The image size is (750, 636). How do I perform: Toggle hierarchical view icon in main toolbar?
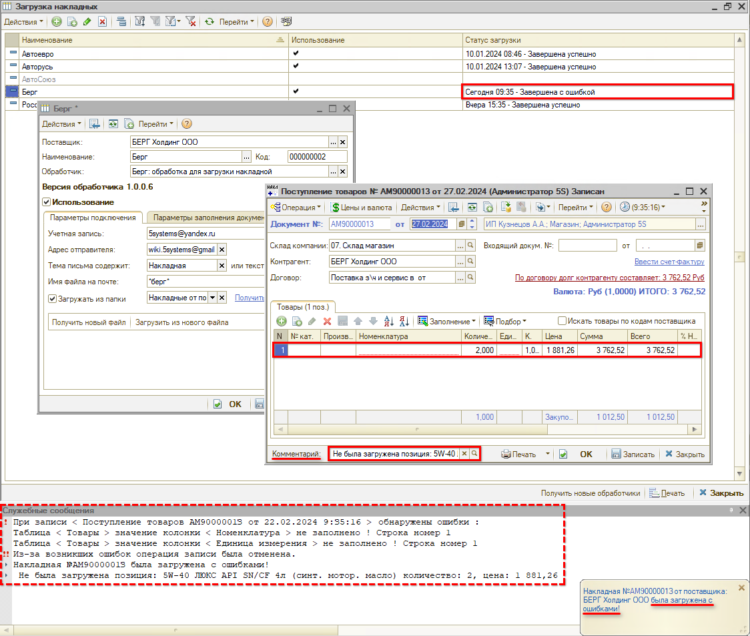point(121,21)
